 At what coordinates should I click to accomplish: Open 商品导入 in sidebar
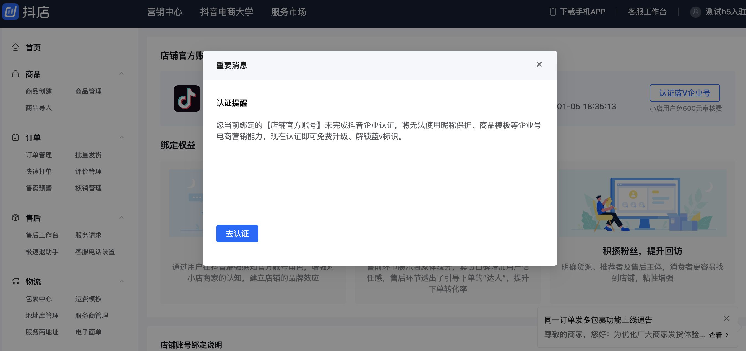pyautogui.click(x=38, y=108)
